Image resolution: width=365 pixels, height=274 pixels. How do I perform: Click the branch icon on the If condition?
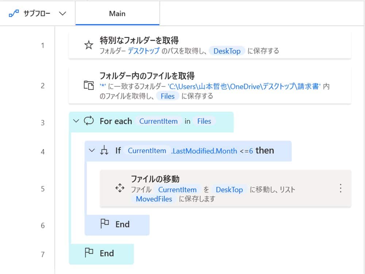click(x=105, y=151)
